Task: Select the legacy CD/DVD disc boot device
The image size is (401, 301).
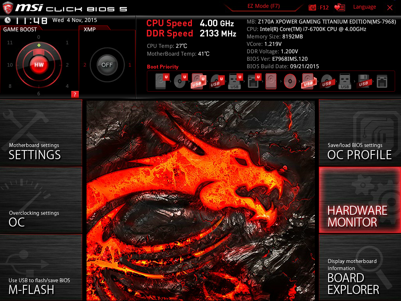Action: pyautogui.click(x=290, y=81)
